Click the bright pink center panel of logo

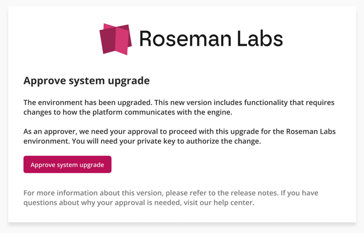[x=122, y=41]
